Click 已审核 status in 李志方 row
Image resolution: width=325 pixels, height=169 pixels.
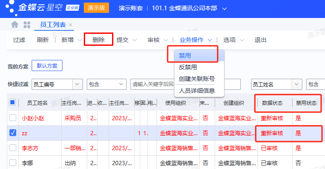click(269, 148)
